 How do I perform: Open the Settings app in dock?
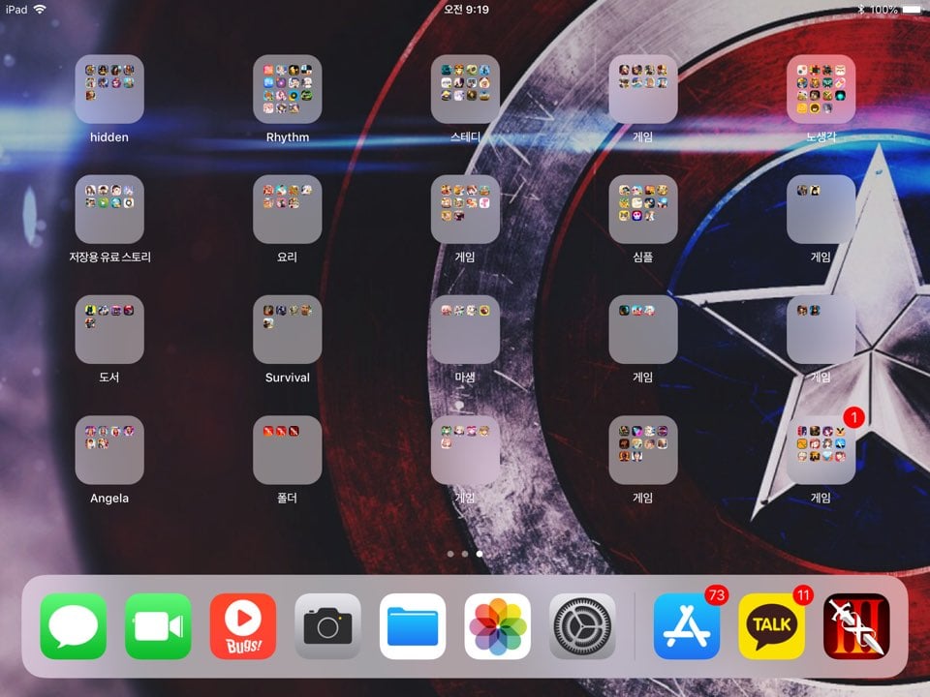click(582, 626)
